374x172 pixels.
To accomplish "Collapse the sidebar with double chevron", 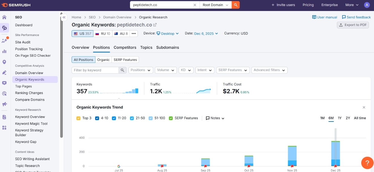I will pyautogui.click(x=64, y=17).
